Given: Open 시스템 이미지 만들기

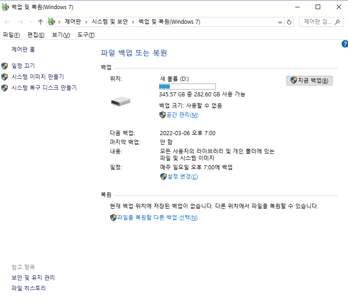Looking at the screenshot, I should click(38, 77).
